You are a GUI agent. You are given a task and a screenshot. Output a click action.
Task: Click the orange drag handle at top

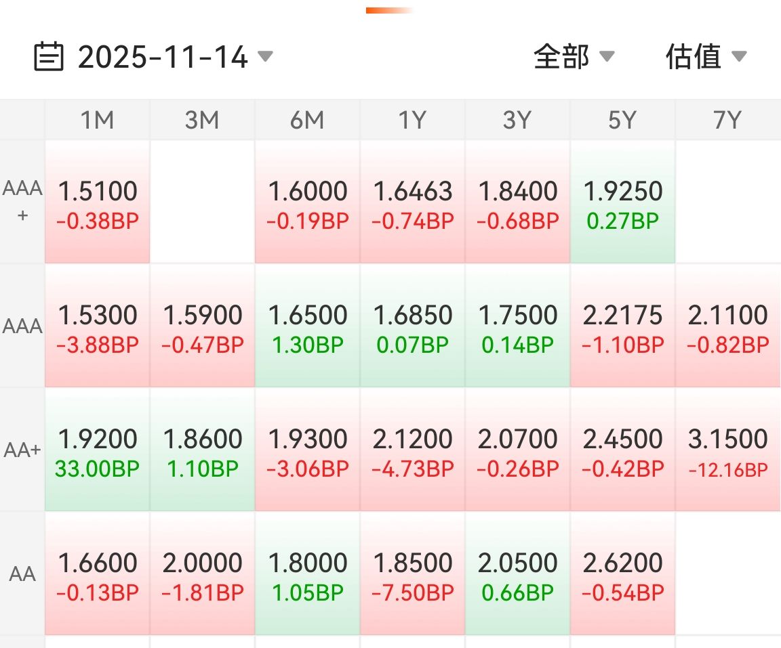pyautogui.click(x=389, y=10)
